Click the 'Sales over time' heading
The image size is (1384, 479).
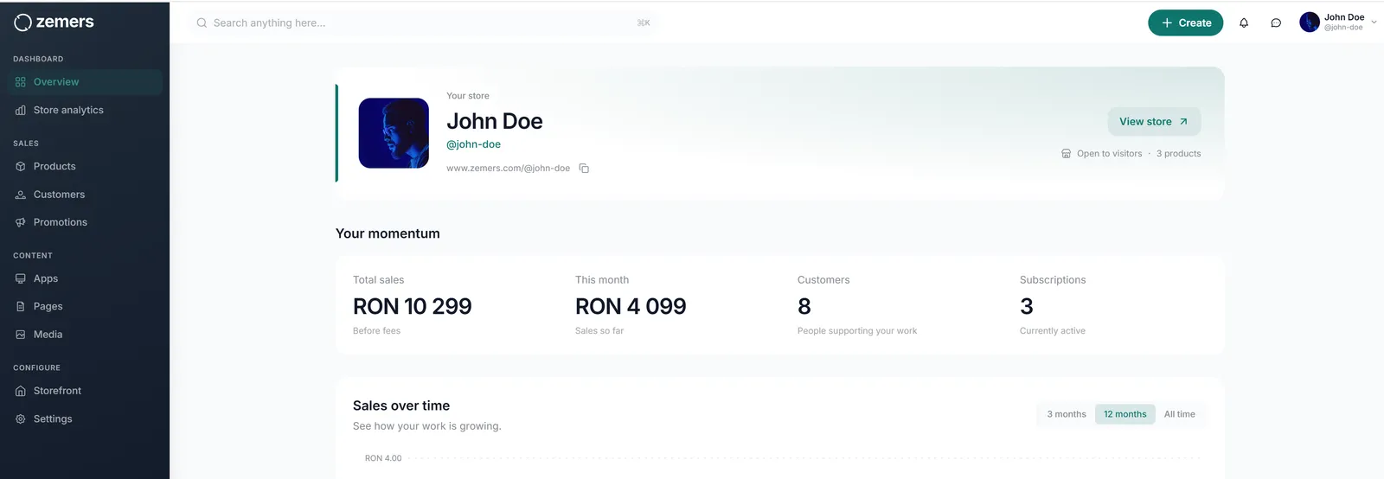(401, 406)
